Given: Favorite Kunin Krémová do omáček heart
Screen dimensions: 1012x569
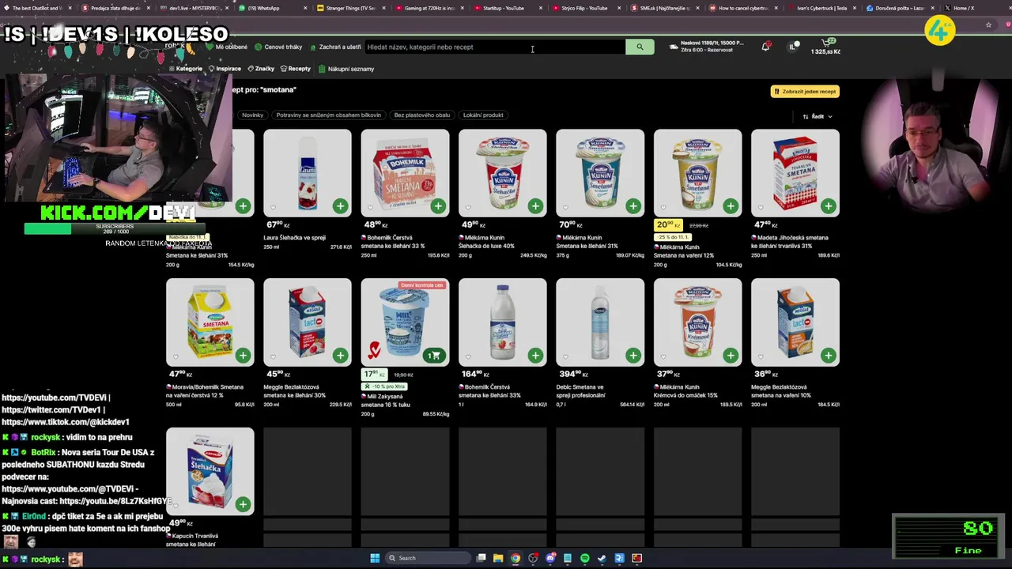Looking at the screenshot, I should click(663, 359).
